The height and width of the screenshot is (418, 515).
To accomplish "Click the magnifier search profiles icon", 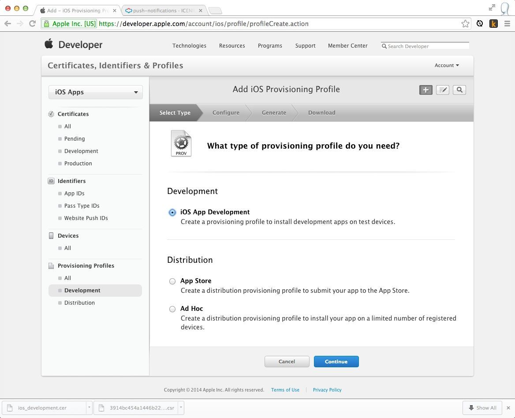I will 459,90.
